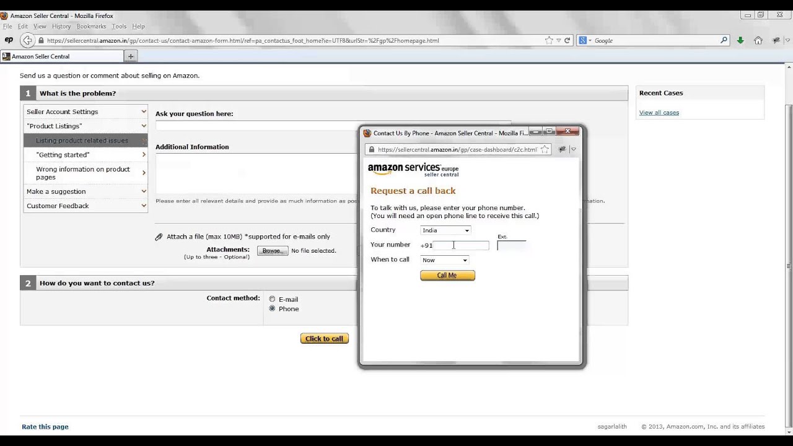Click the Additional Information text area

256,173
